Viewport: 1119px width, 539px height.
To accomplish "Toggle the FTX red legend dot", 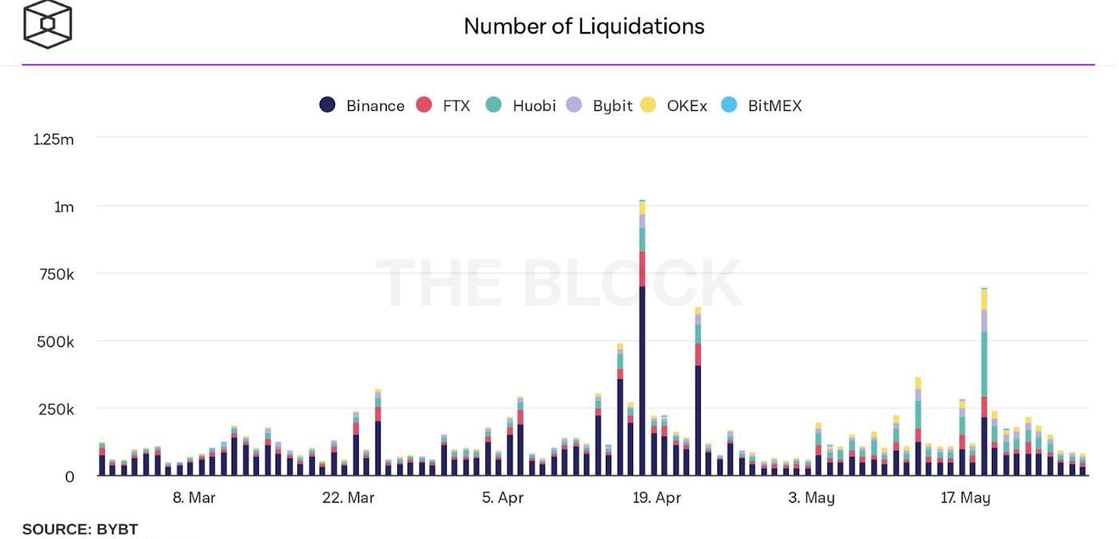I will pos(424,105).
